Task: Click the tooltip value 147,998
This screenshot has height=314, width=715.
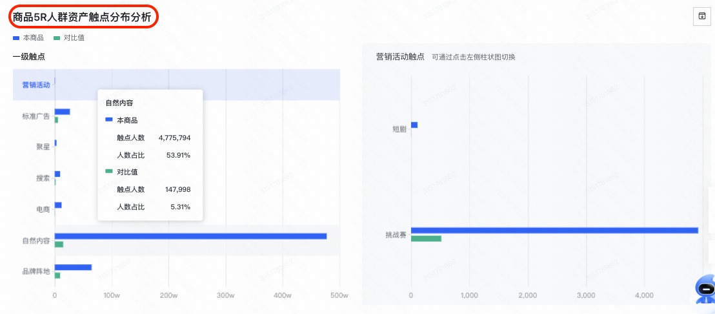Action: coord(178,189)
